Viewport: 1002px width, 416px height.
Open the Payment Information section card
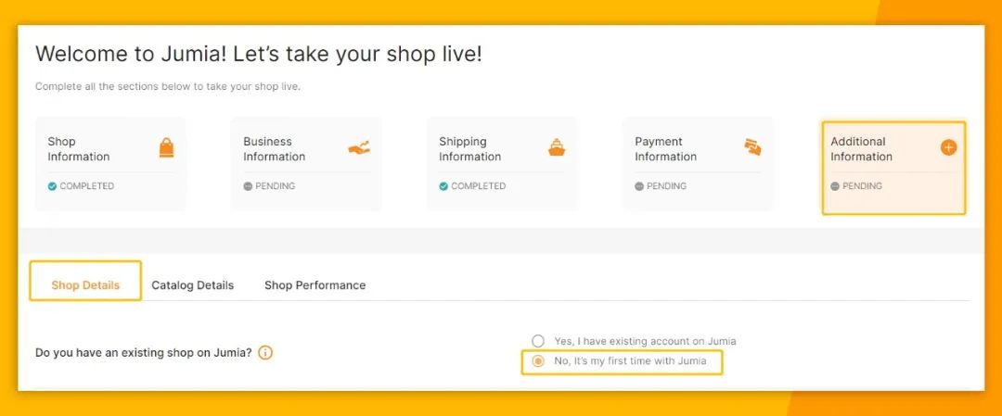coord(698,164)
